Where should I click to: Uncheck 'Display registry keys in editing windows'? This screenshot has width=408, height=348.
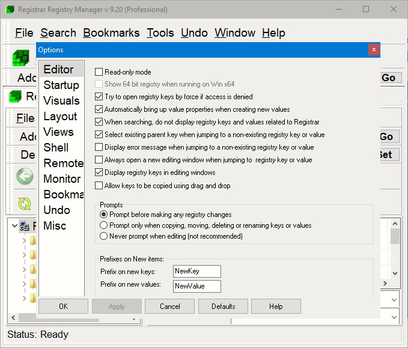click(99, 172)
